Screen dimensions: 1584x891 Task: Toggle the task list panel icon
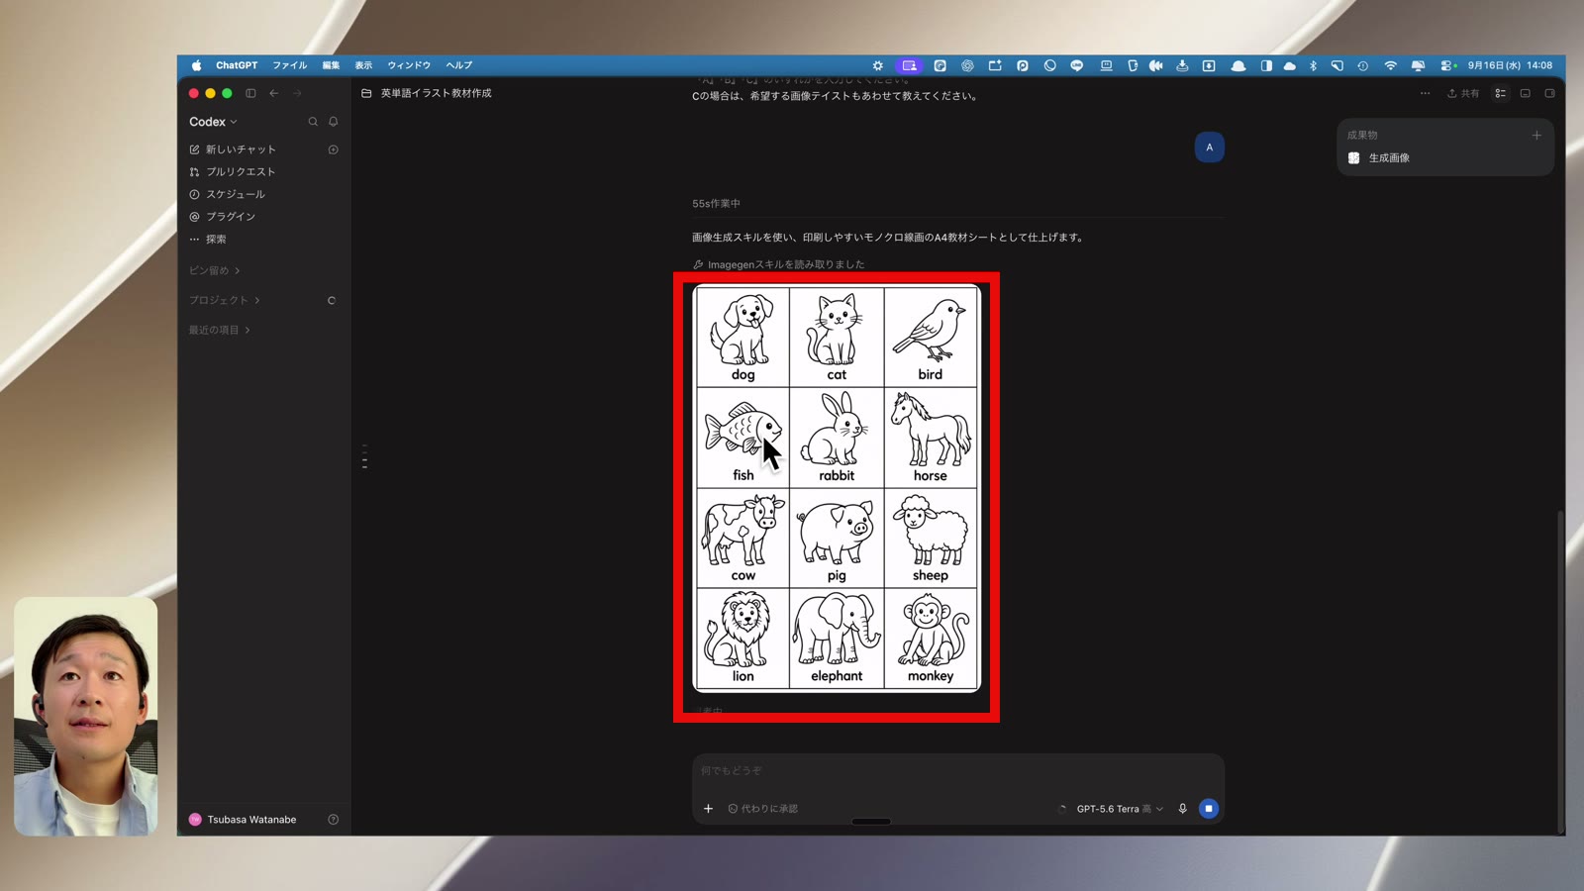click(x=1501, y=93)
